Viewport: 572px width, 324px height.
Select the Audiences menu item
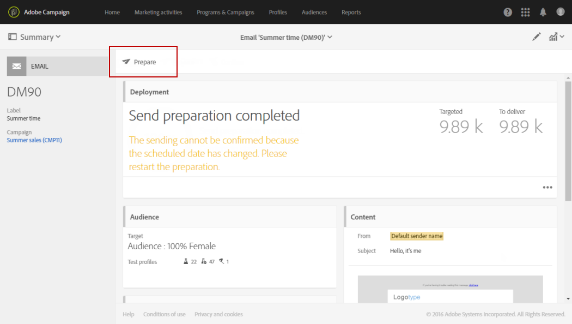314,12
